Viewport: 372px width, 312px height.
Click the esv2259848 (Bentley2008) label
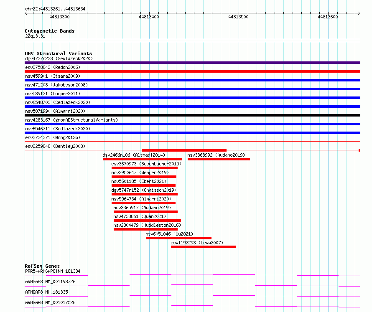coord(55,146)
